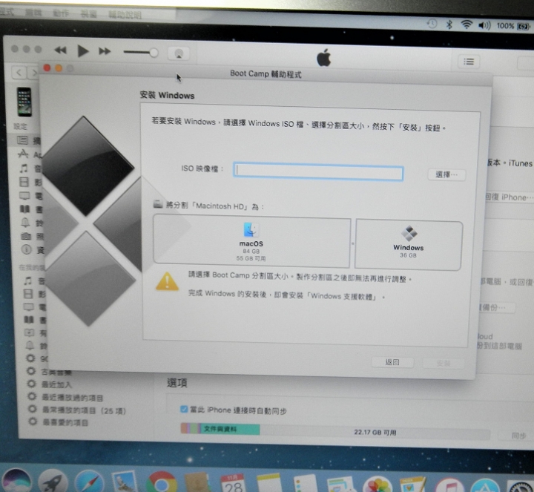Open the 輔助說明 menu in the menu bar

(x=125, y=15)
